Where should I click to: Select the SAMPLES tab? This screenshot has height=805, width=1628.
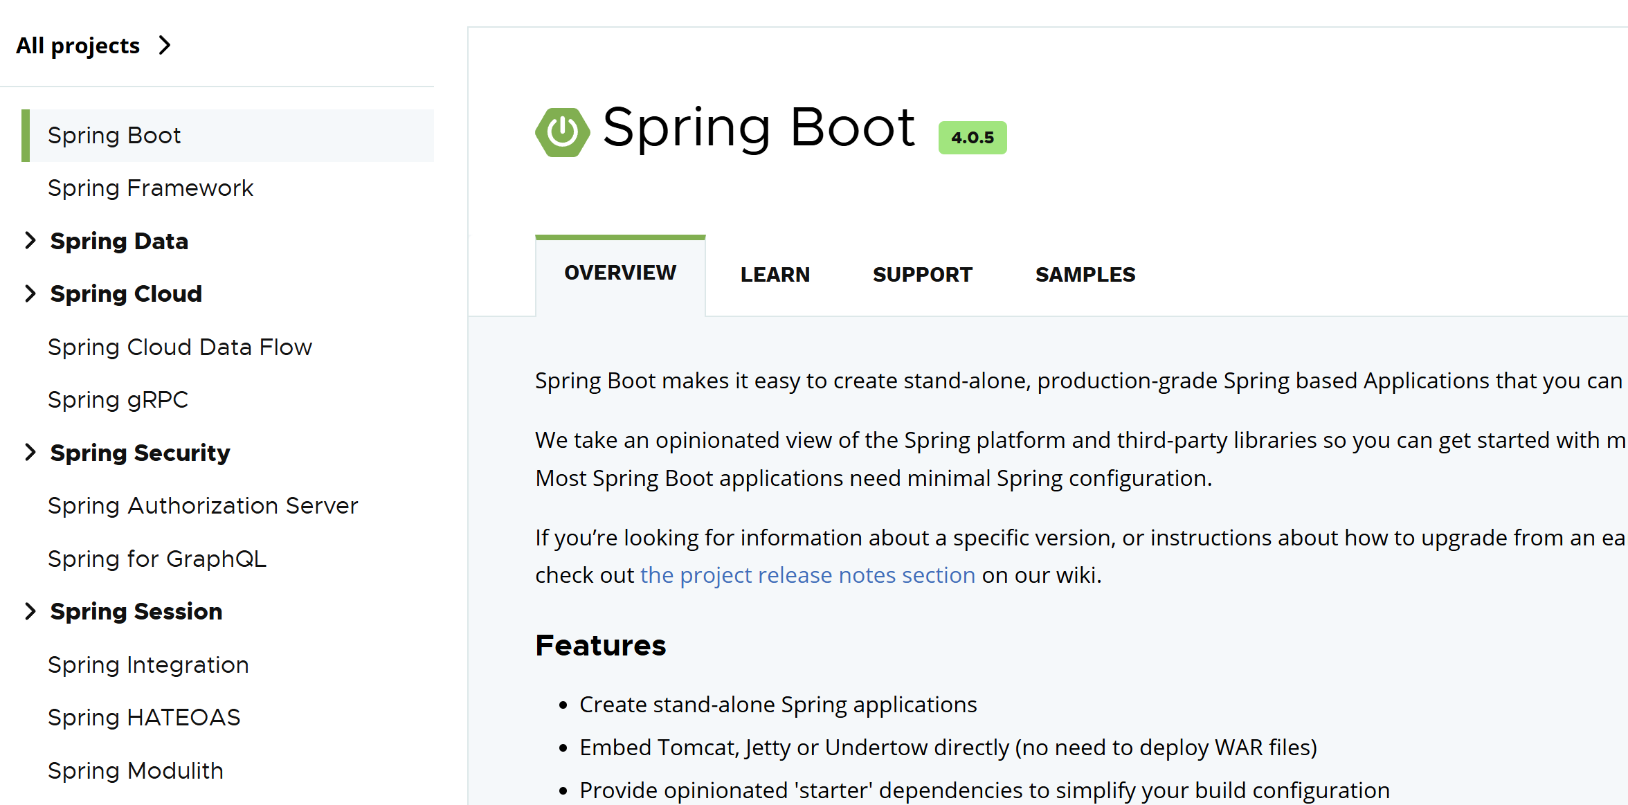[x=1085, y=275]
